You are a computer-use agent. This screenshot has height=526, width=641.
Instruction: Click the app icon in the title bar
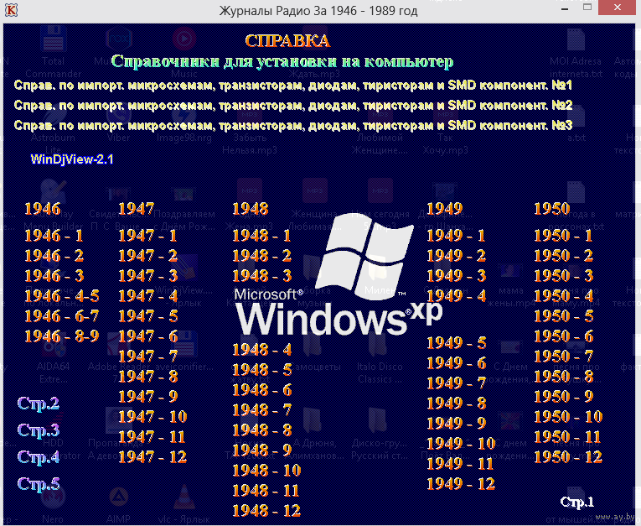[x=11, y=10]
